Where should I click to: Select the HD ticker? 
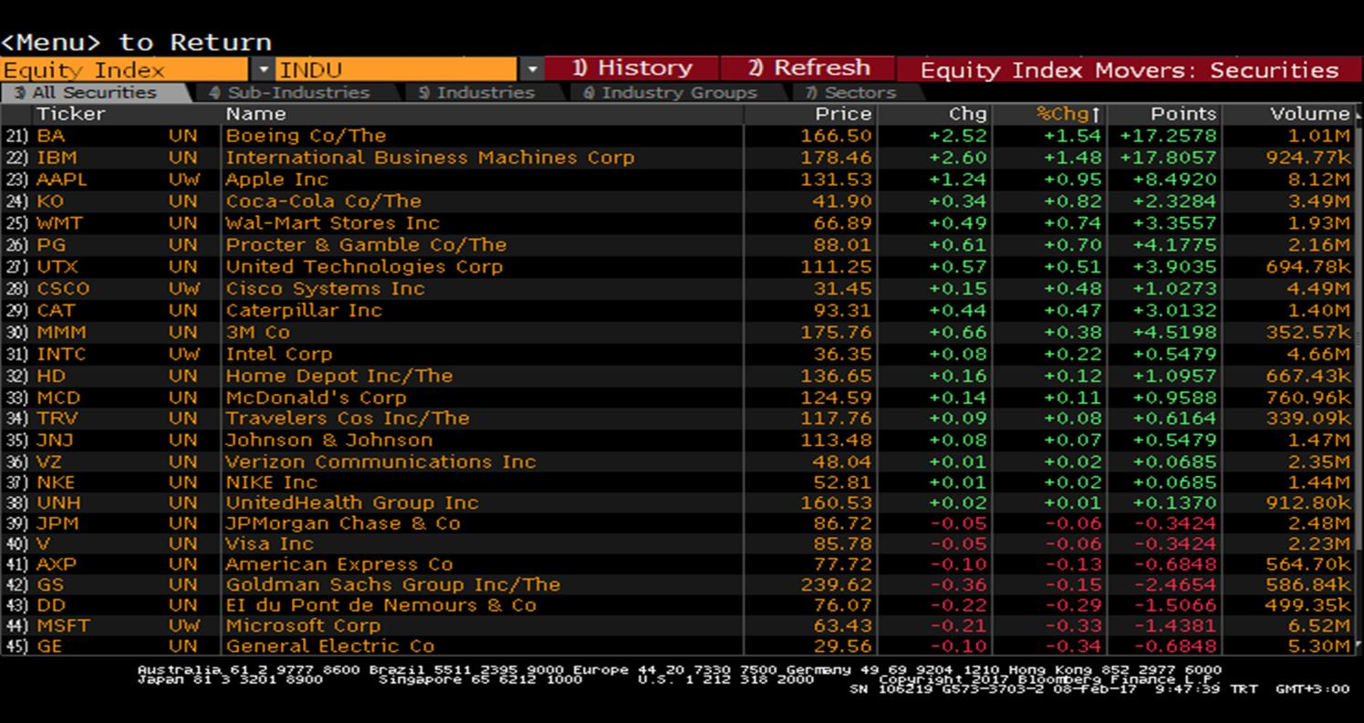pyautogui.click(x=50, y=377)
